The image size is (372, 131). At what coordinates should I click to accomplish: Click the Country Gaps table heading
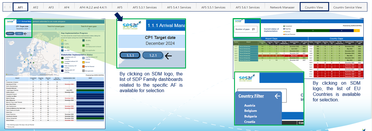click(x=336, y=38)
